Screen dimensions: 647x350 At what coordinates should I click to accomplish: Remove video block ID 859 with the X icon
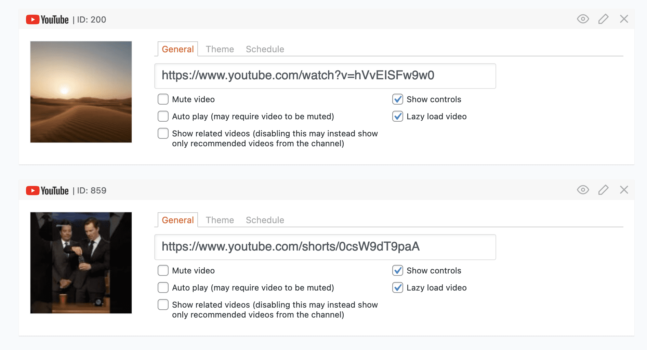[624, 190]
